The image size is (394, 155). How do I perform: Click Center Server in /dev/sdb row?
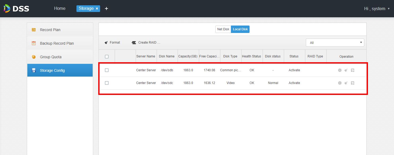[x=146, y=70]
